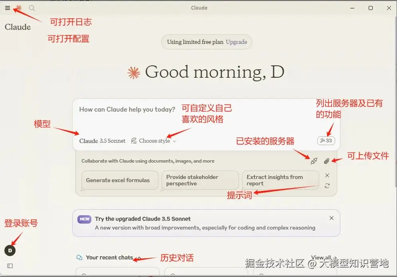Minimize the Claude window
397x277 pixels.
352,8
